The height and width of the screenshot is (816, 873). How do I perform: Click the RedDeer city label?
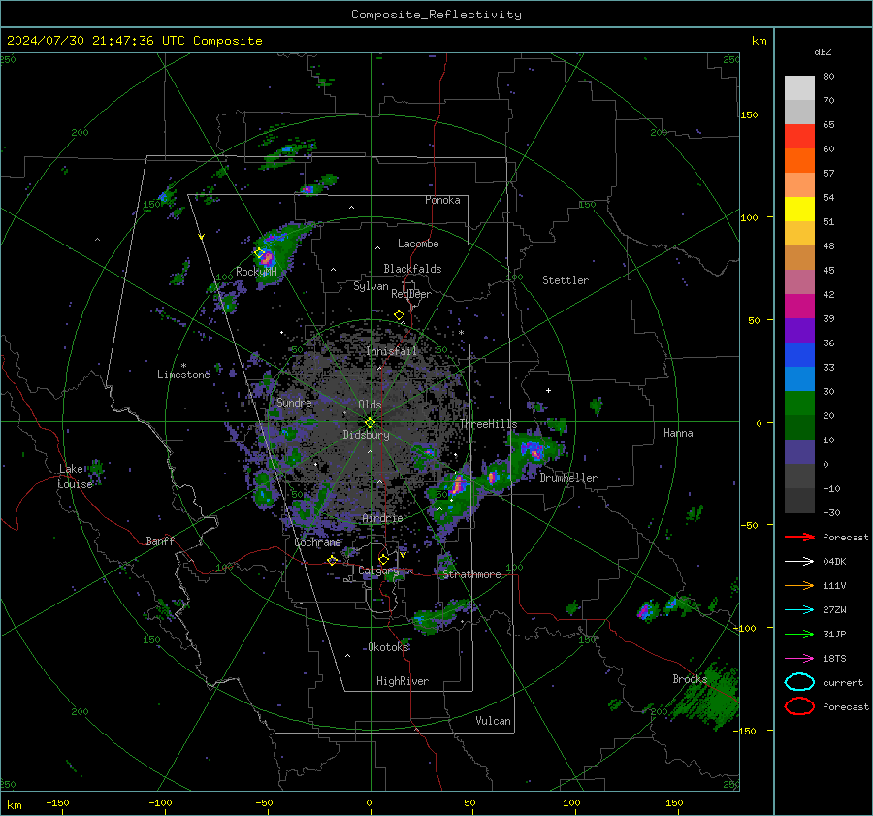(411, 294)
